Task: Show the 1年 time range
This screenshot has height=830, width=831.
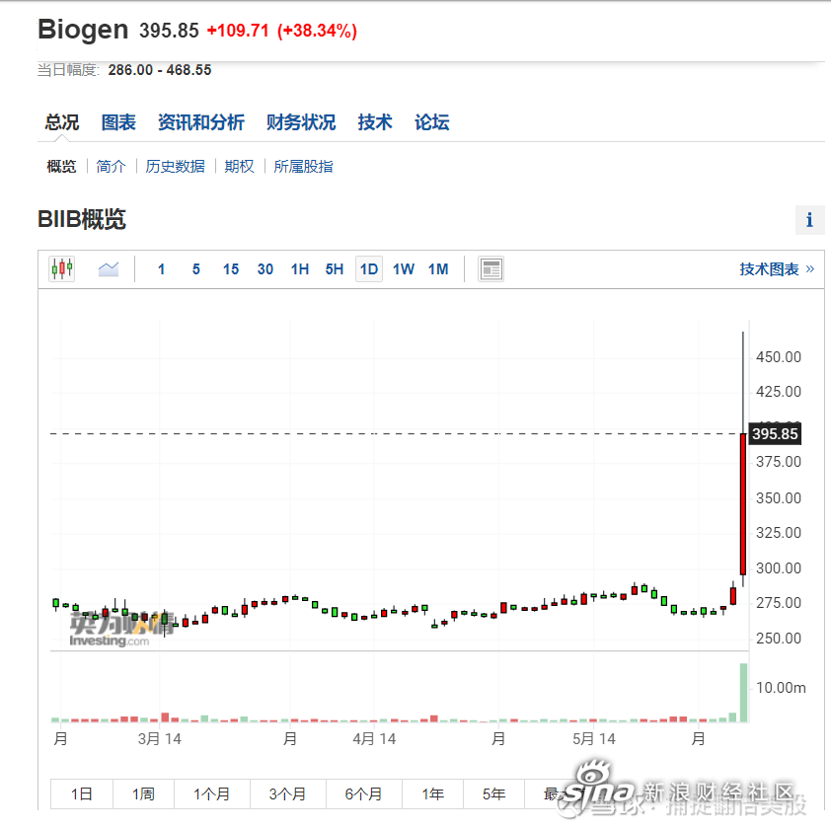Action: coord(432,793)
